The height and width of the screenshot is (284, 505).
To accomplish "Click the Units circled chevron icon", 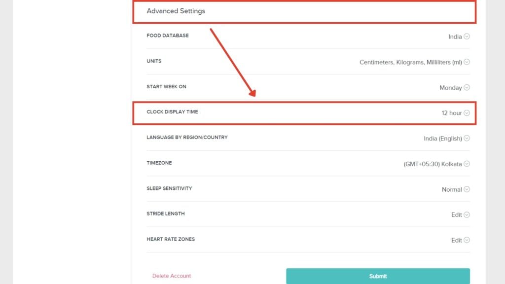I will (467, 62).
